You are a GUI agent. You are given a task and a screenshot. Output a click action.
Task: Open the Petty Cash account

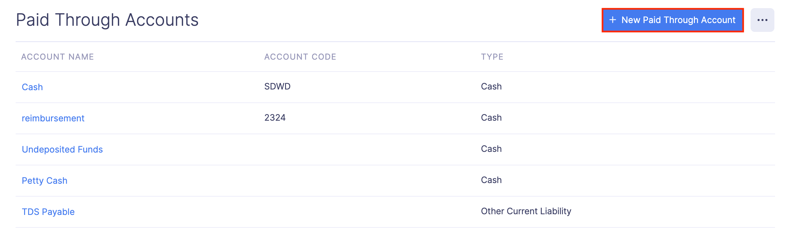[x=44, y=180]
